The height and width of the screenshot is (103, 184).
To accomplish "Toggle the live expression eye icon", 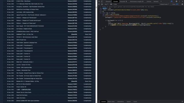I will (111, 4).
